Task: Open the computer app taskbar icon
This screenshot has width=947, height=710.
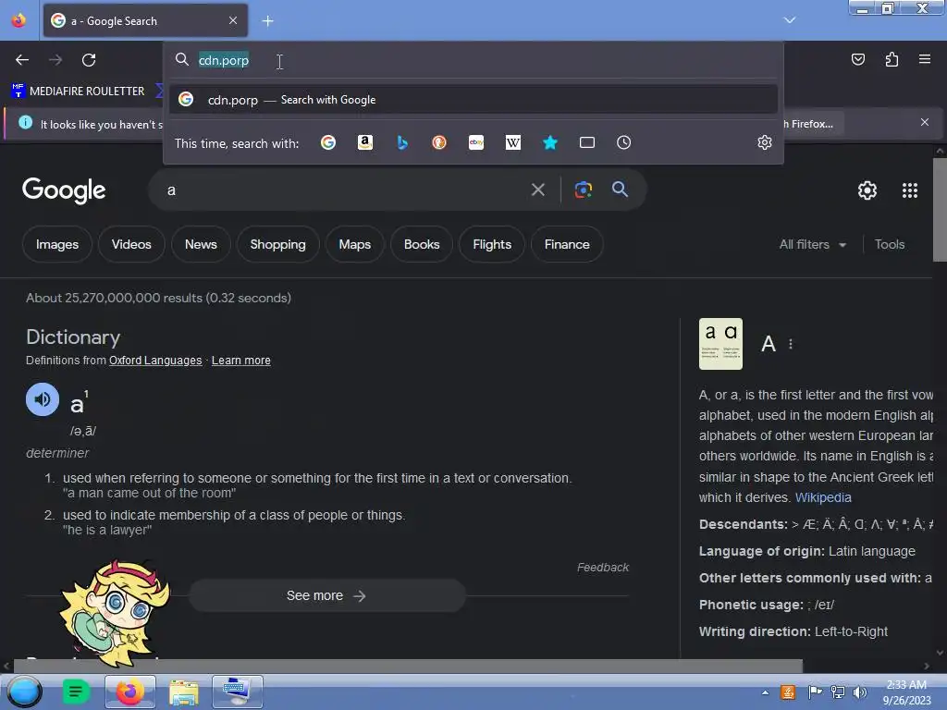Action: point(237,692)
